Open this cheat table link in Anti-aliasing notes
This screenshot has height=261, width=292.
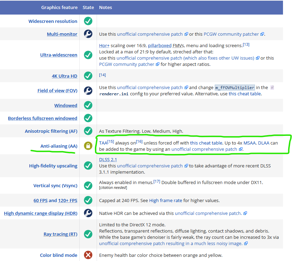[x=206, y=143]
